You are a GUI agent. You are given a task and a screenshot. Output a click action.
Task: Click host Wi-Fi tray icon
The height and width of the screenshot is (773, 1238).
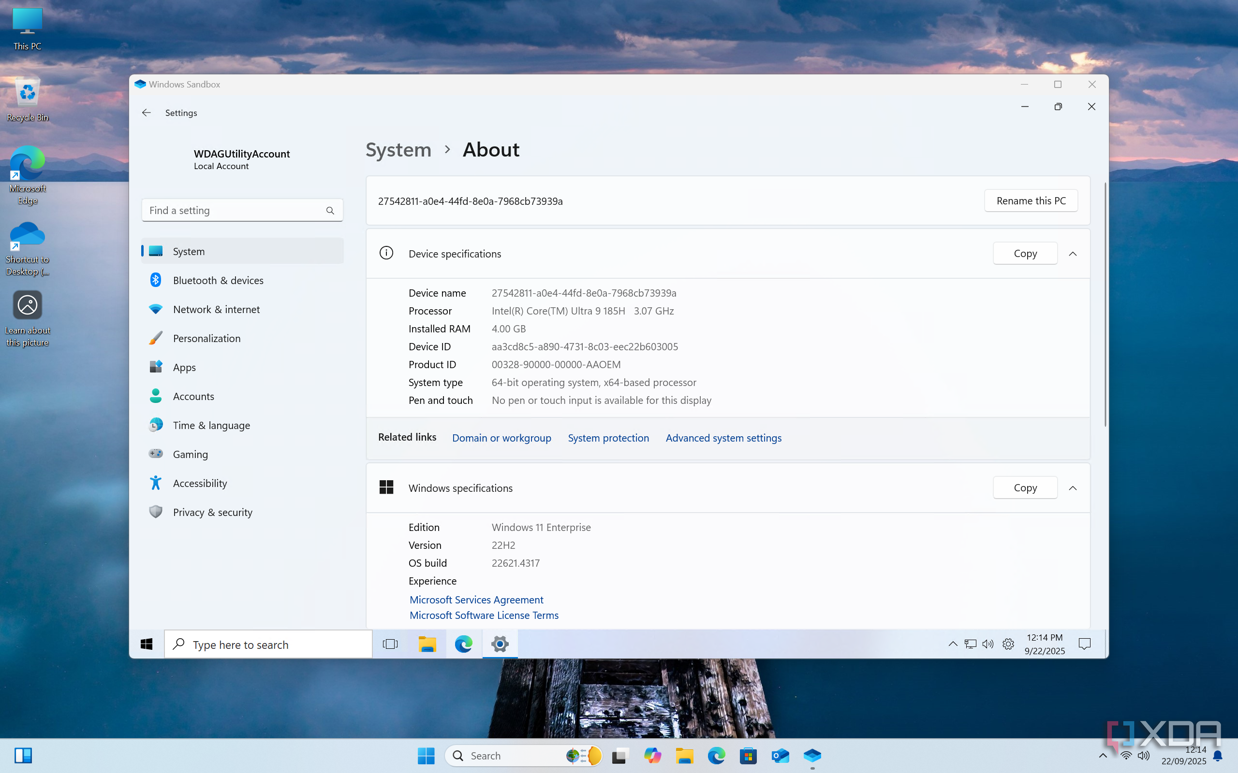(1126, 756)
